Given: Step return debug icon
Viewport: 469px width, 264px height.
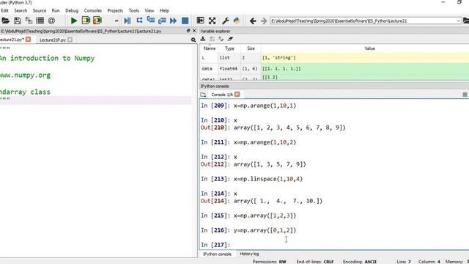Looking at the screenshot, I should [162, 21].
